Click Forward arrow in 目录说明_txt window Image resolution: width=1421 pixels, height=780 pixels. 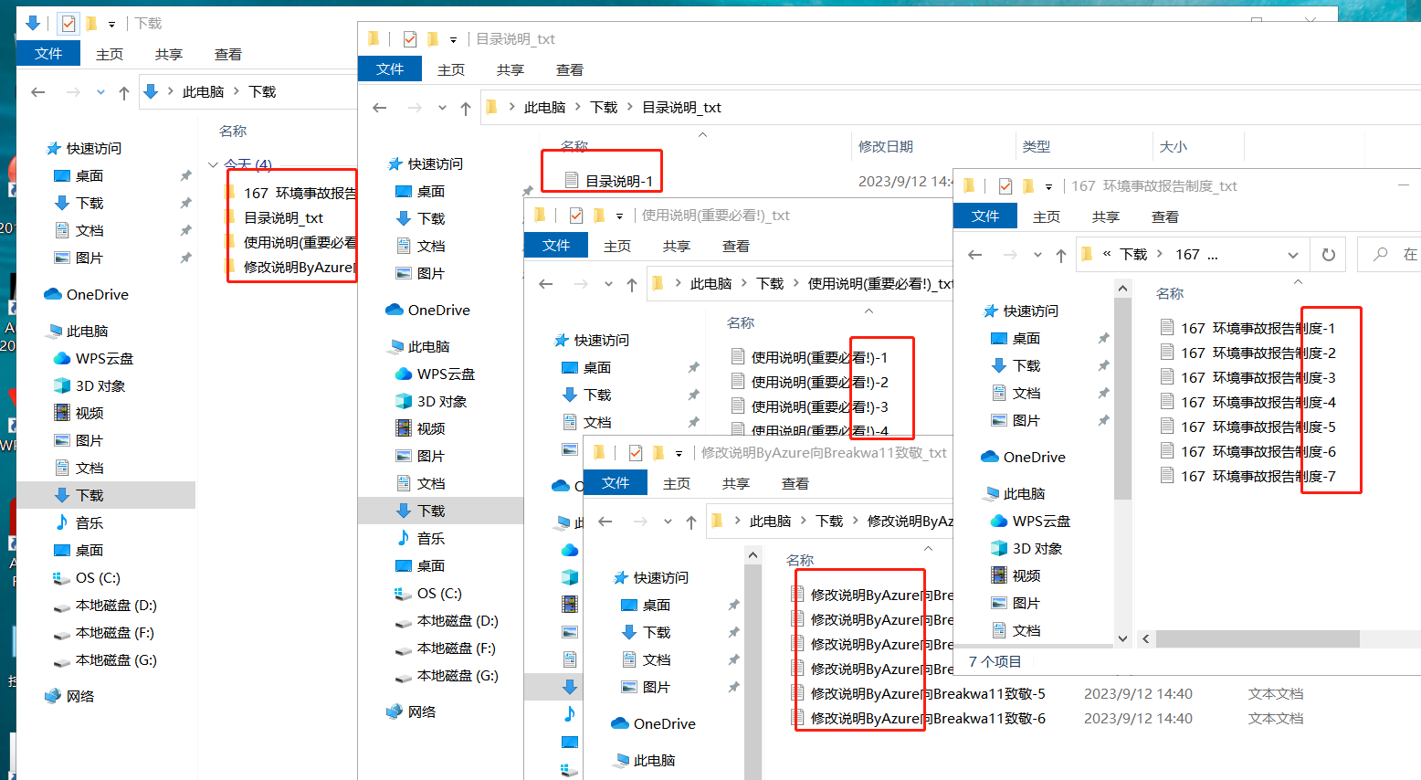415,108
